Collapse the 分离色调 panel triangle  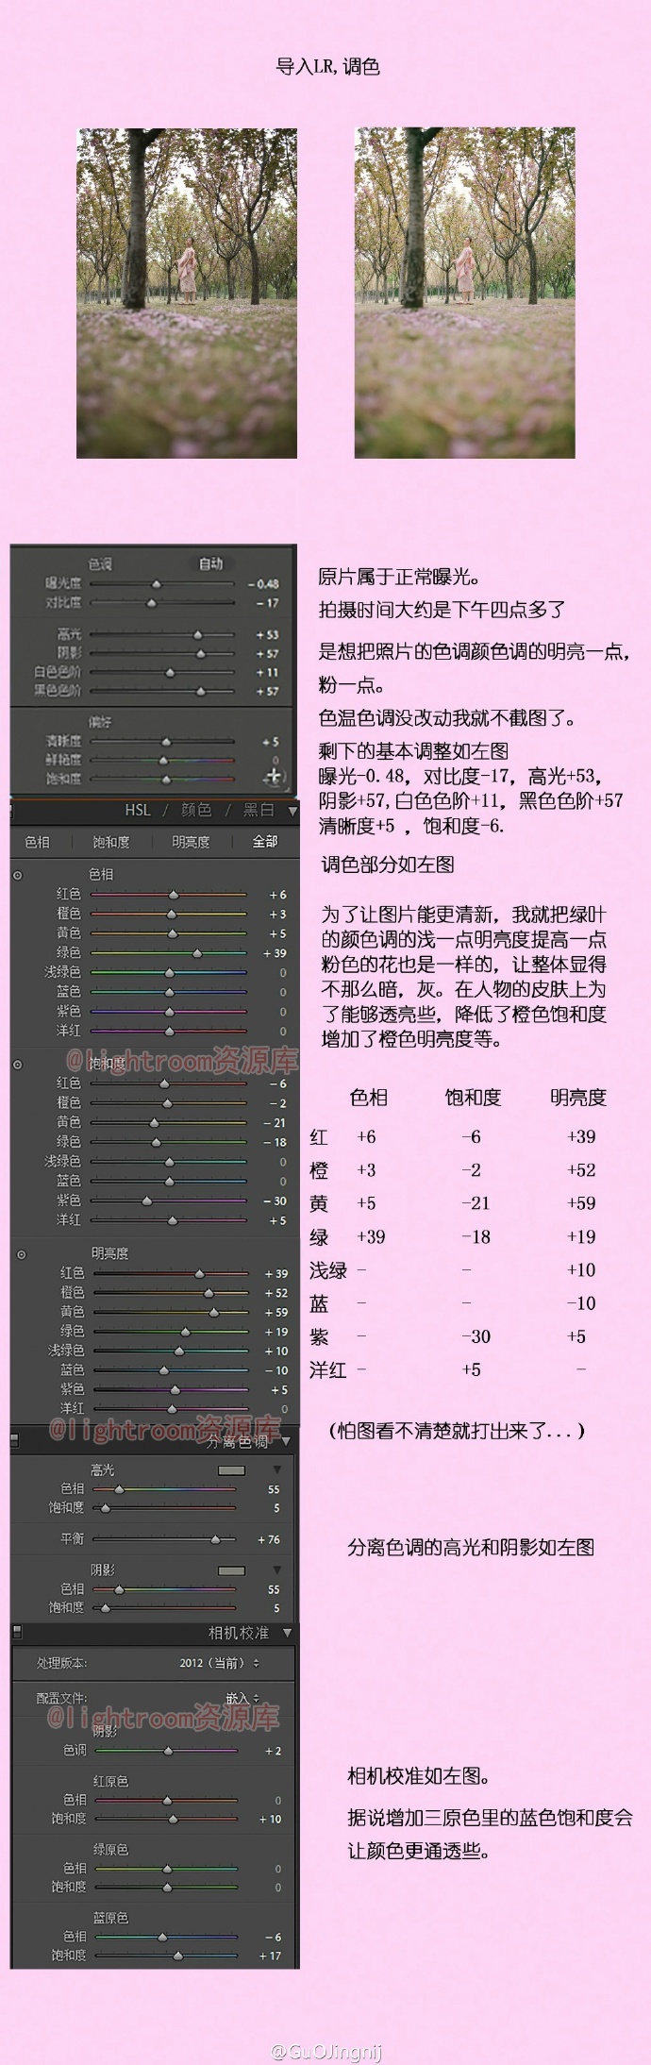point(286,1442)
